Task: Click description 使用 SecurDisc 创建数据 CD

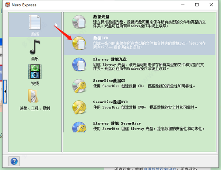Action: coord(144,86)
